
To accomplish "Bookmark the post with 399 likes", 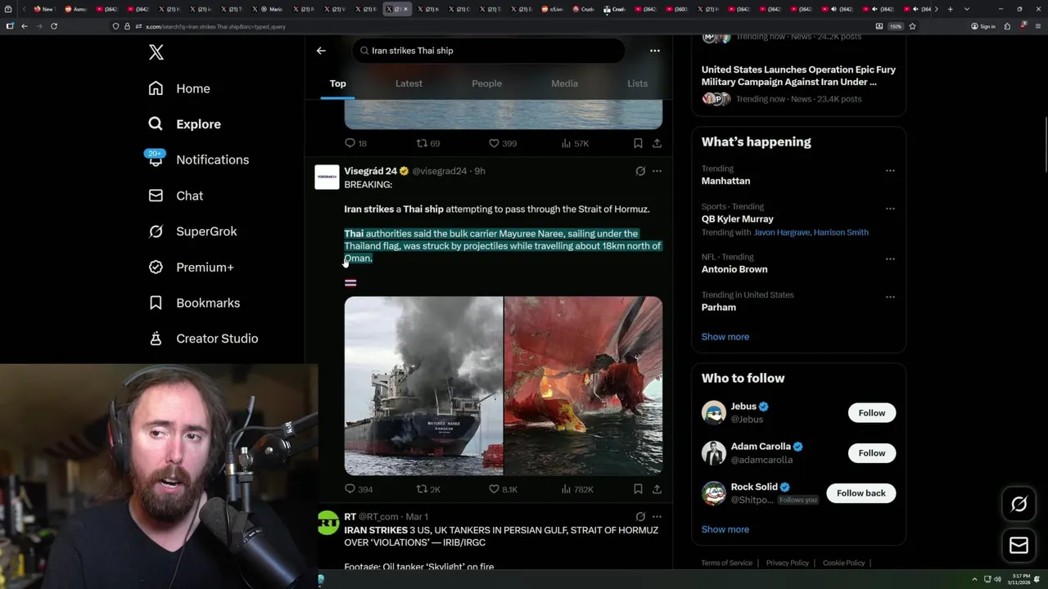I will pyautogui.click(x=638, y=143).
